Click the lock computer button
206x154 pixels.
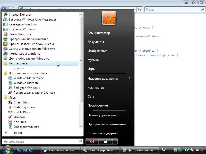pyautogui.click(x=106, y=141)
